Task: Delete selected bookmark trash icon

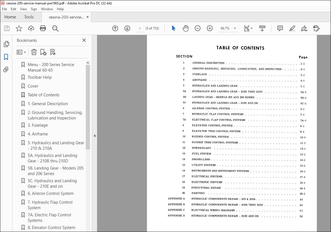Action: click(x=34, y=52)
